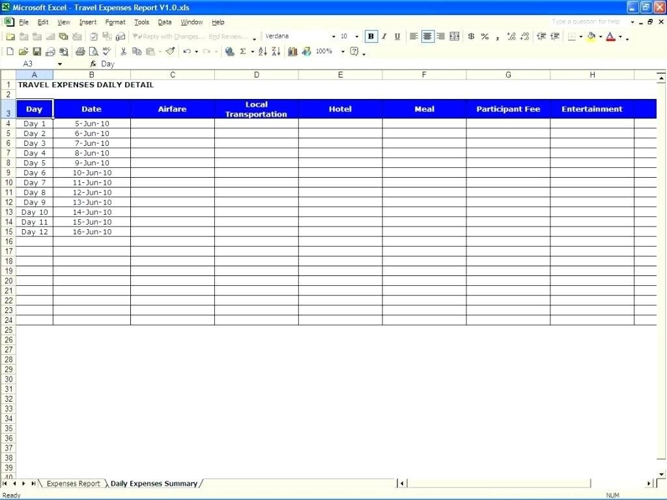Select cell containing 10-Jun-10
Screen dimensions: 667x500
[x=92, y=173]
